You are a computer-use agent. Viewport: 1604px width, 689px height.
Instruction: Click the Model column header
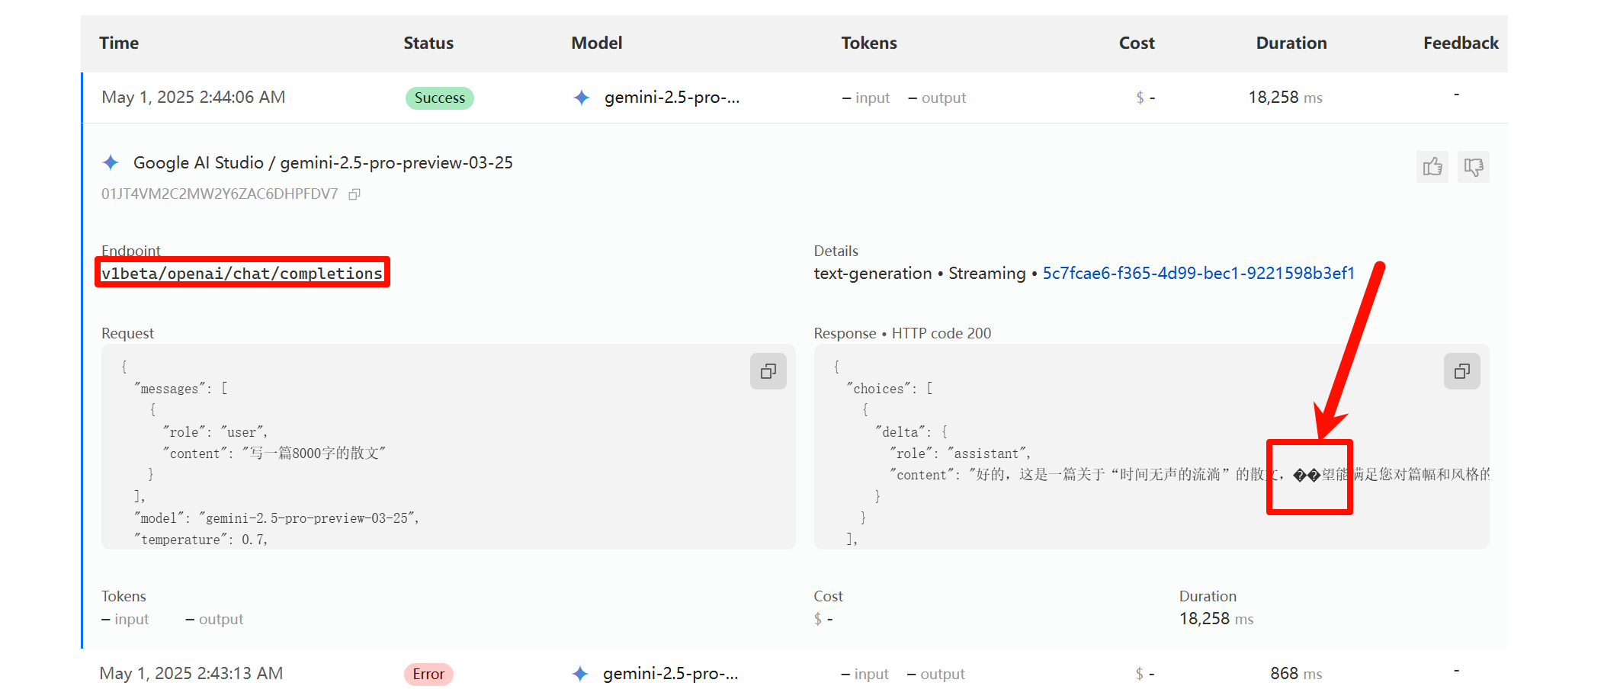pyautogui.click(x=597, y=43)
